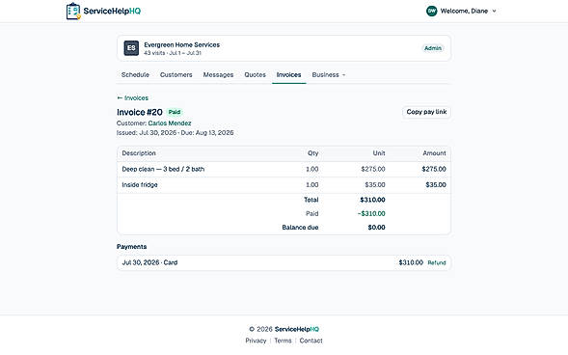Go to the Messages tab
Screen dimensions: 568x355
[x=218, y=74]
